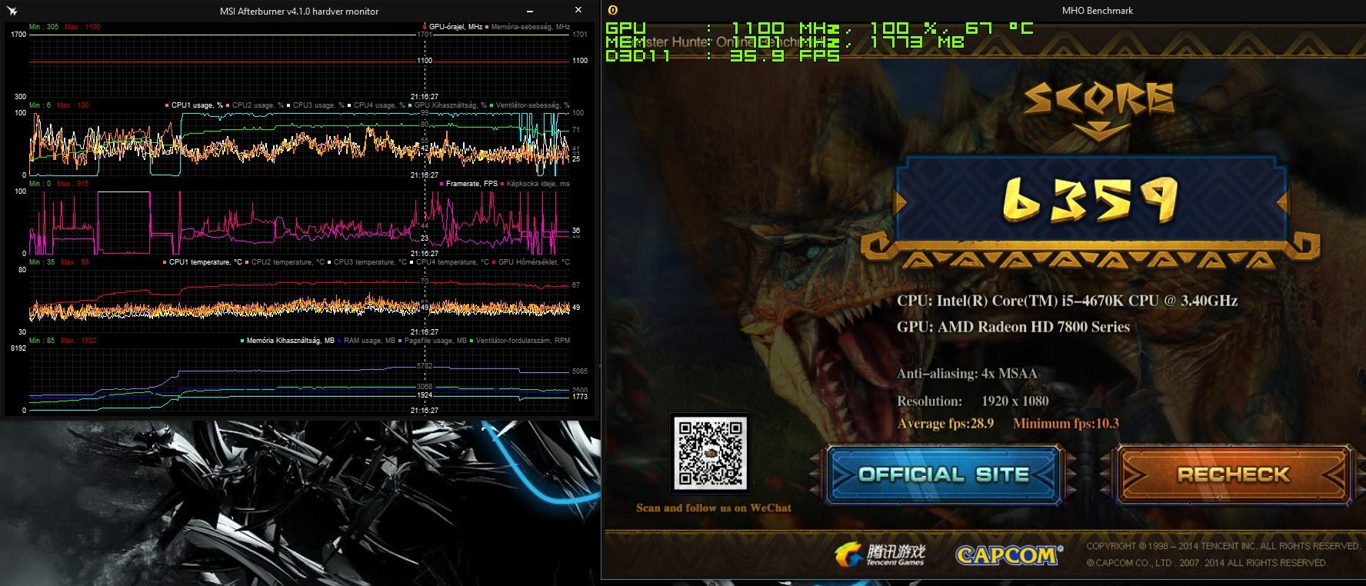Click the RECHECK button

coord(1234,474)
